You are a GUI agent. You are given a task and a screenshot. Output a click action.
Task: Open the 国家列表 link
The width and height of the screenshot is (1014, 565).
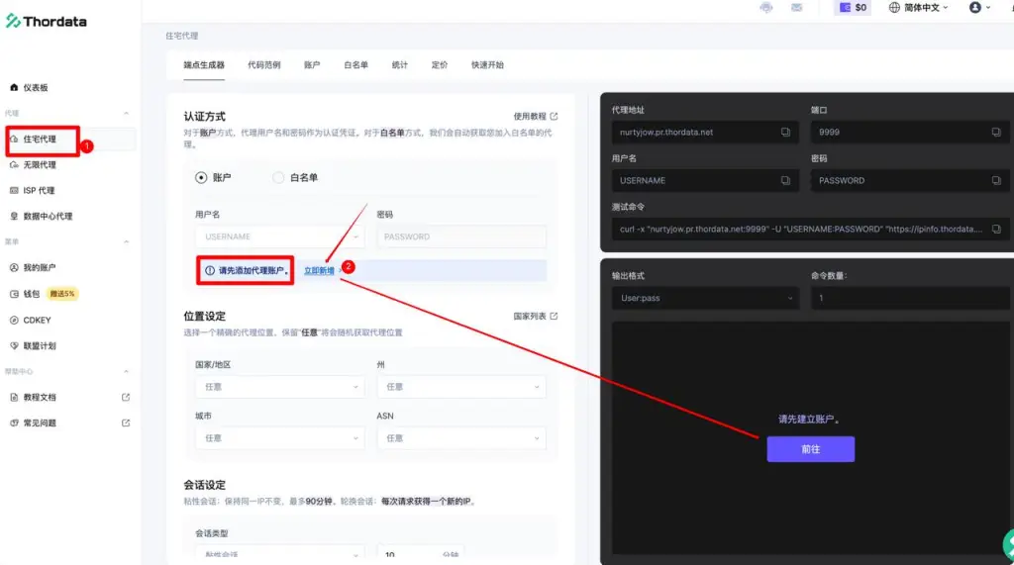click(536, 316)
